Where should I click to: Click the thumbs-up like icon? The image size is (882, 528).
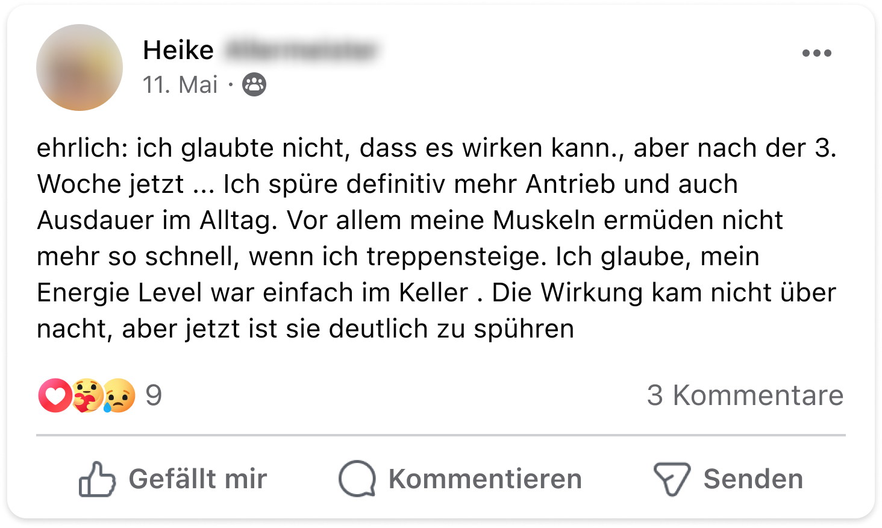click(97, 479)
